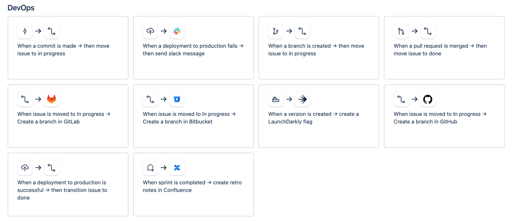Open "pull request is merged" template text

[x=440, y=49]
